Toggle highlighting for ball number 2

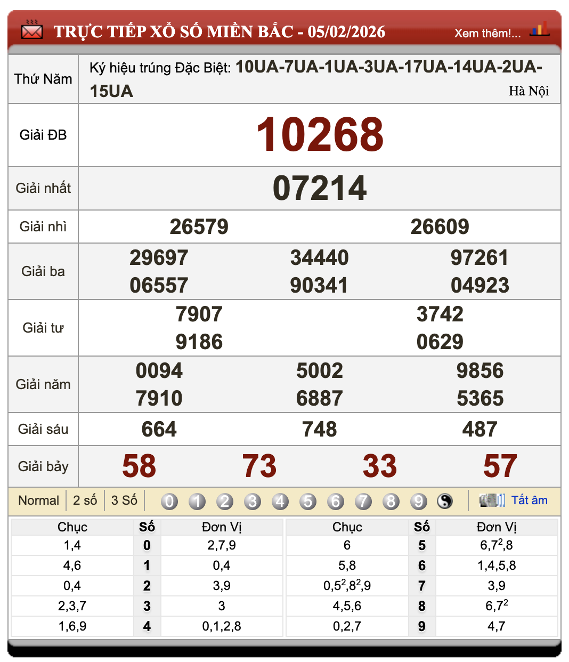[225, 501]
